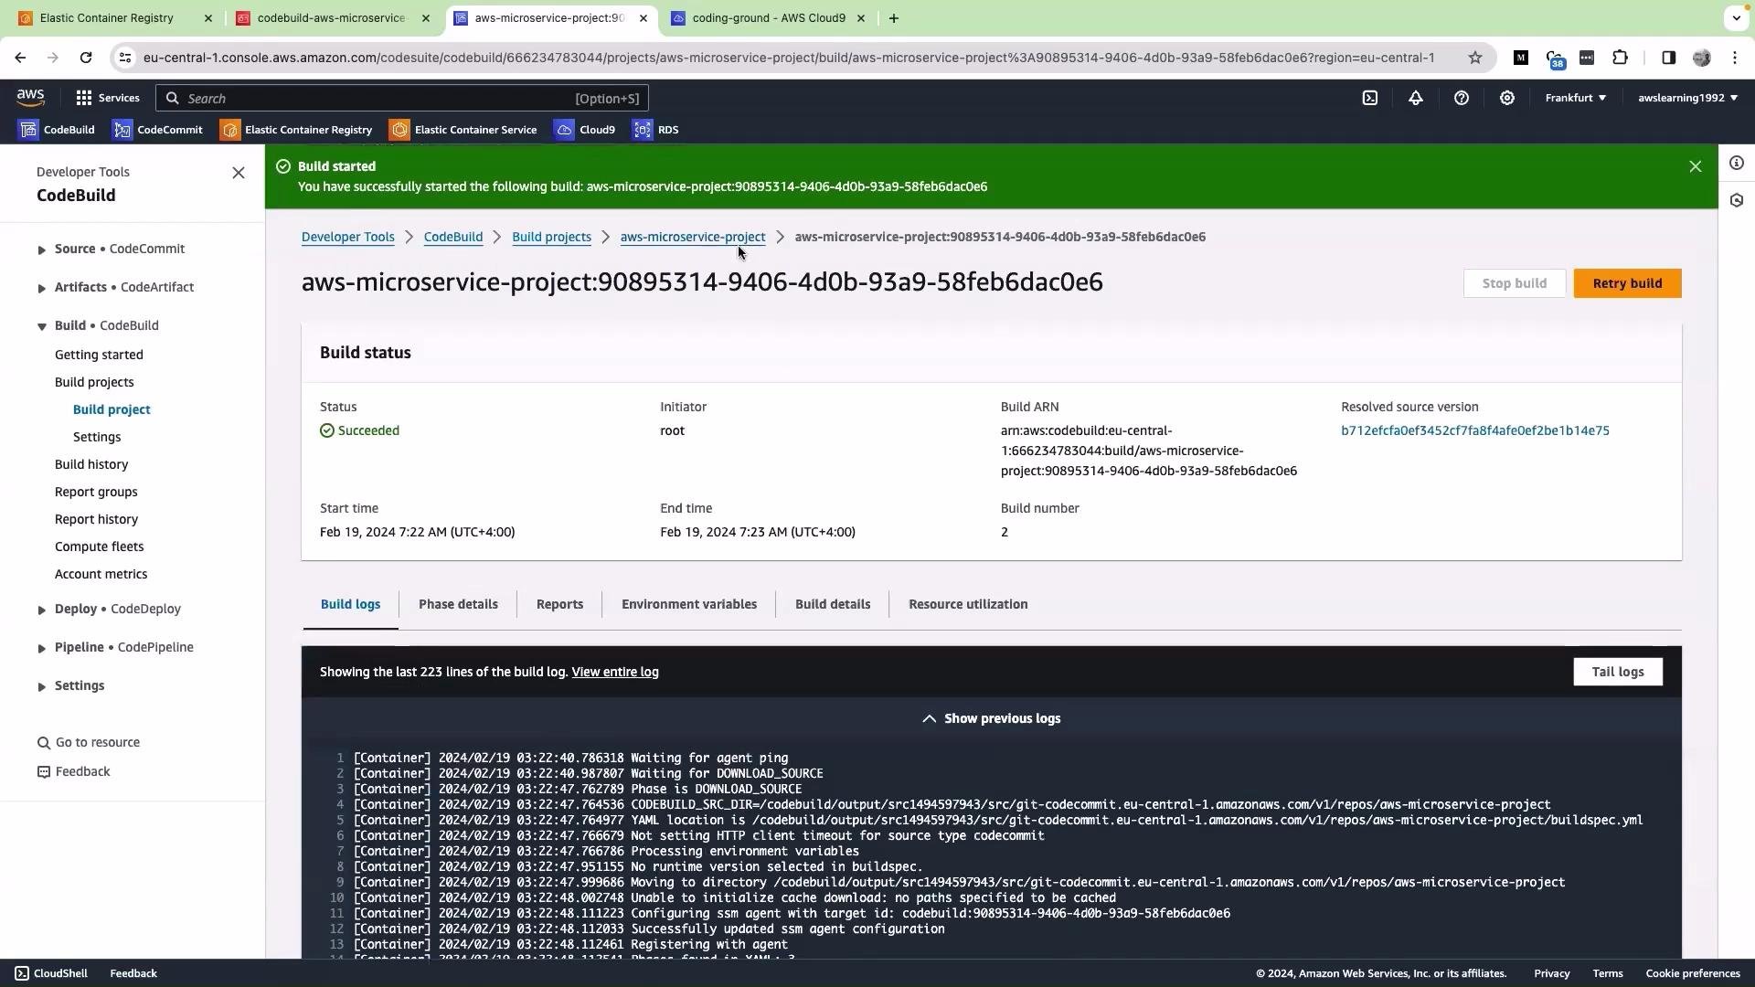Click the Stop build button
Screen dimensions: 1755x987
click(1514, 283)
